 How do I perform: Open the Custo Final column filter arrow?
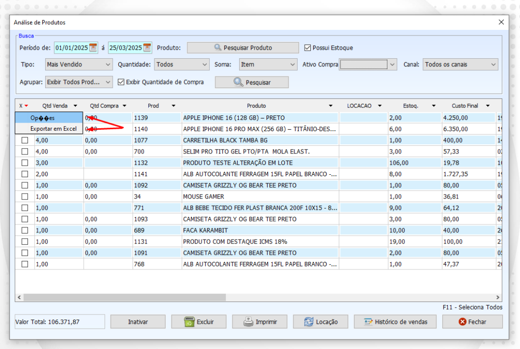pos(488,106)
